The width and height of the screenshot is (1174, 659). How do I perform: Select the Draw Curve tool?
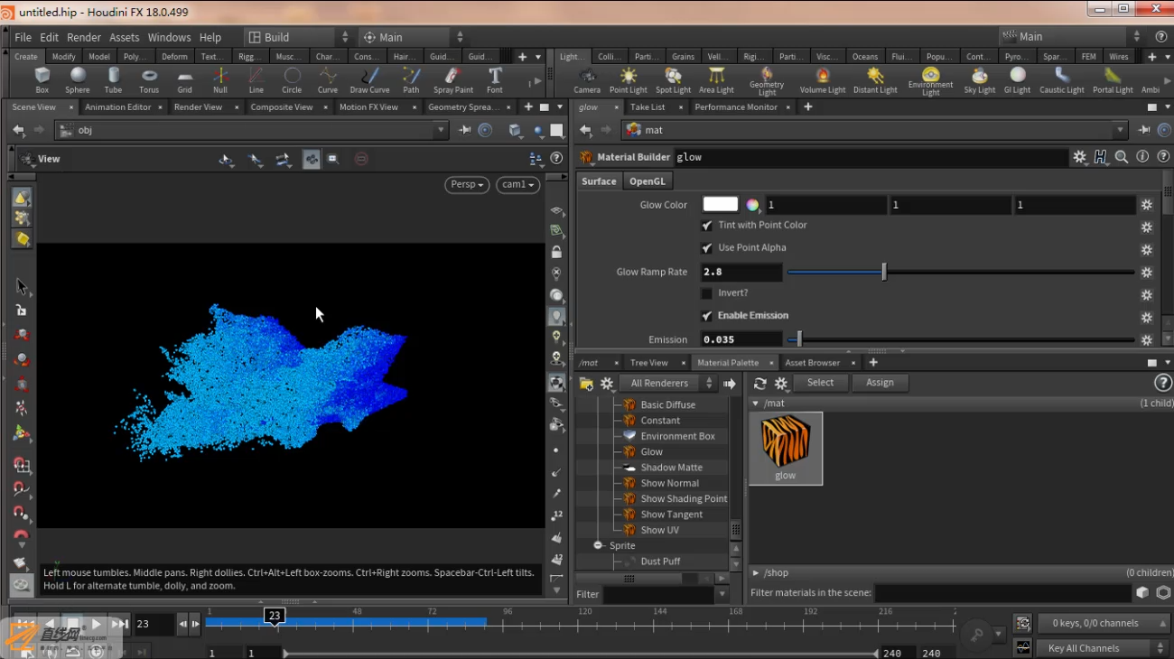click(x=370, y=80)
